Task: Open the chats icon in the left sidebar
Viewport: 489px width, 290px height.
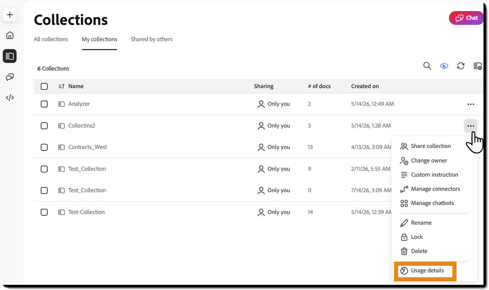Action: click(x=10, y=77)
